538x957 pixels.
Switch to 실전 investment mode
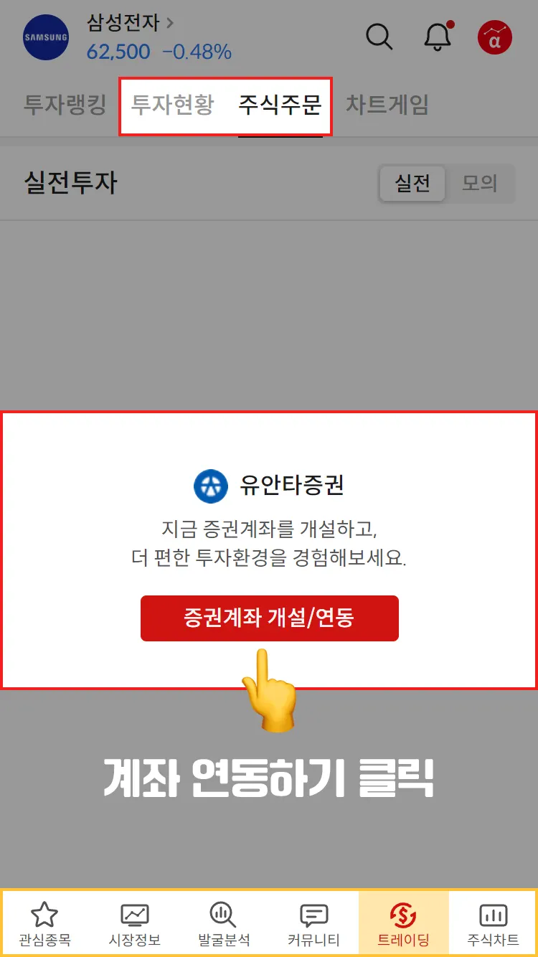[412, 183]
